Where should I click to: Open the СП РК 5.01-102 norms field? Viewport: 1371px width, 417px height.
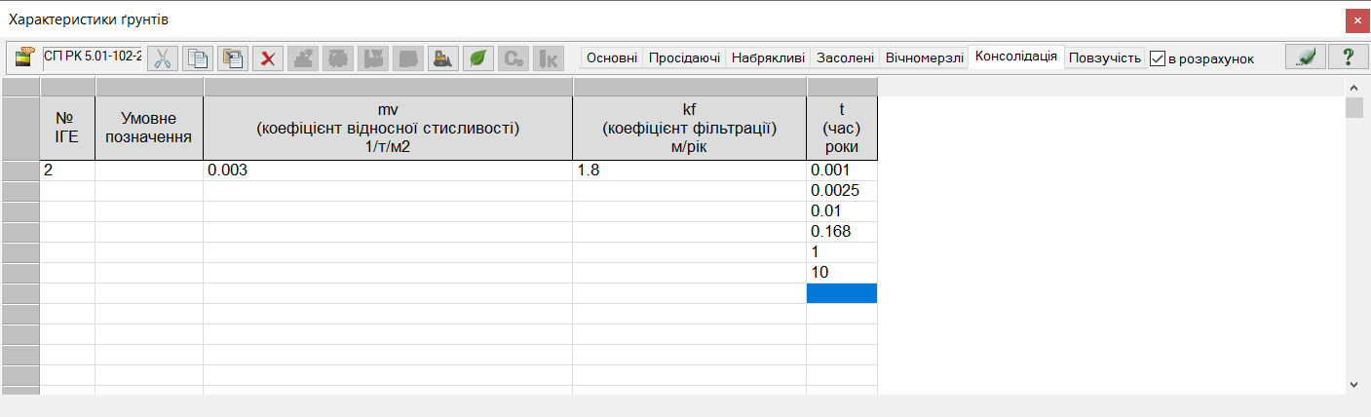93,57
